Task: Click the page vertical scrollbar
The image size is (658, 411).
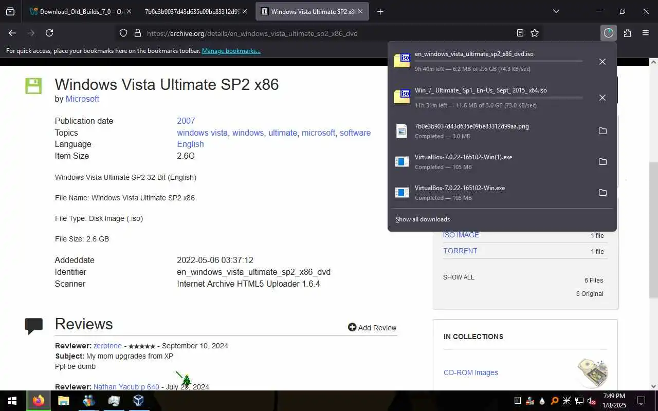Action: [653, 230]
